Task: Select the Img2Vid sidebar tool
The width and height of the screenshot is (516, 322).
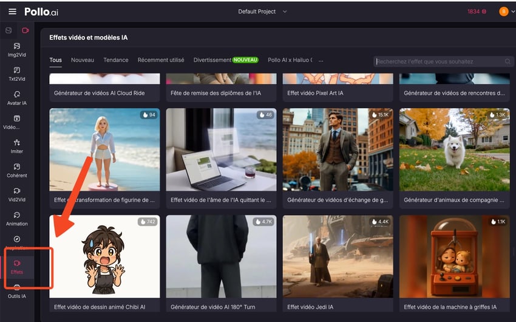Action: click(17, 49)
